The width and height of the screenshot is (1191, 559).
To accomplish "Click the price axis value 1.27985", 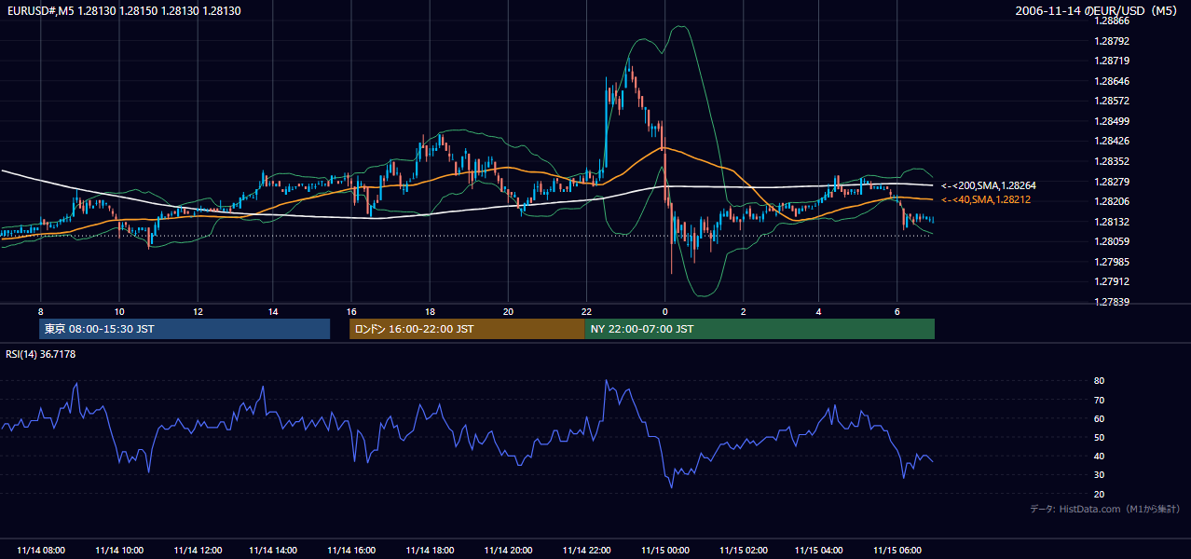I will (1112, 262).
